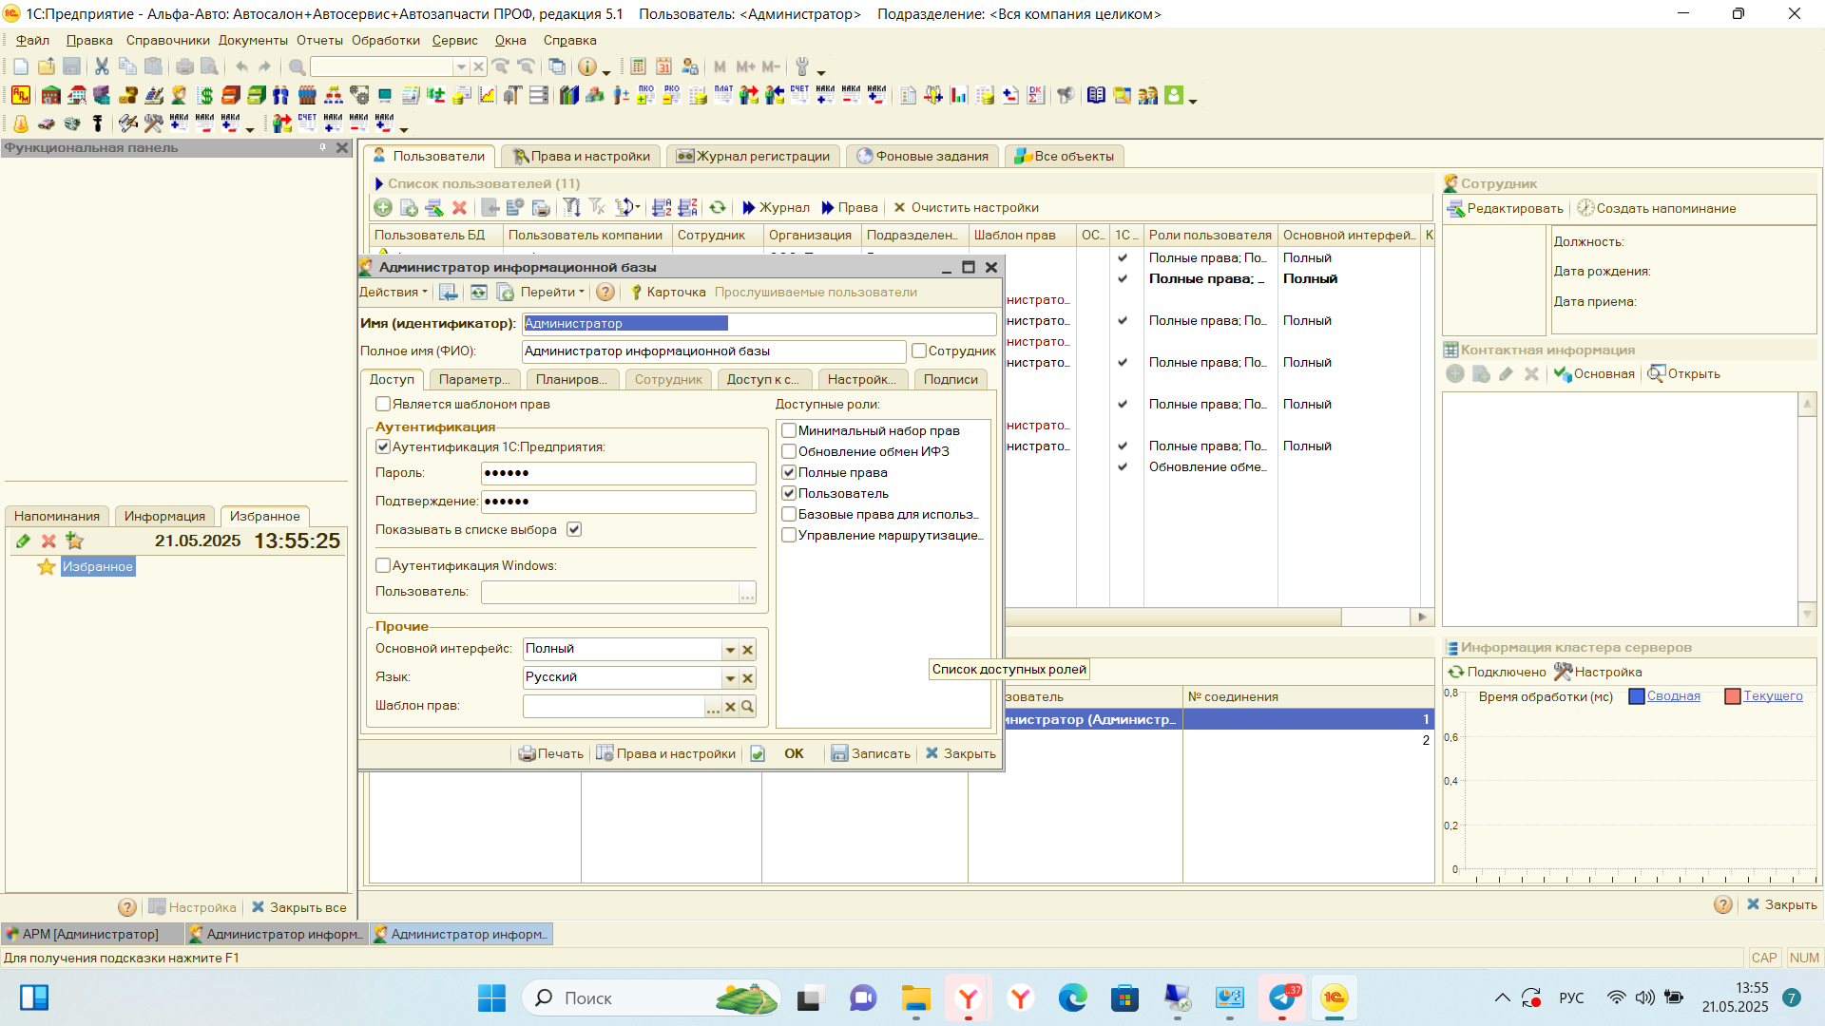Open 'Шаблон прав' selection ellipsis button

click(x=713, y=706)
